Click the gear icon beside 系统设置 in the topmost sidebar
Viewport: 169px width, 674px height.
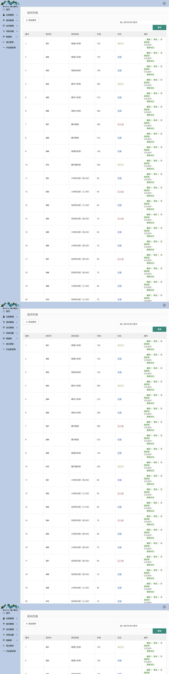pyautogui.click(x=4, y=31)
